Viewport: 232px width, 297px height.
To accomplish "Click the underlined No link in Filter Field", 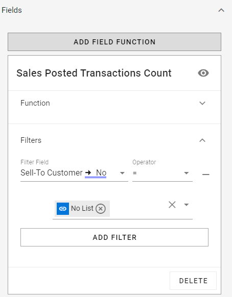I will coord(101,173).
